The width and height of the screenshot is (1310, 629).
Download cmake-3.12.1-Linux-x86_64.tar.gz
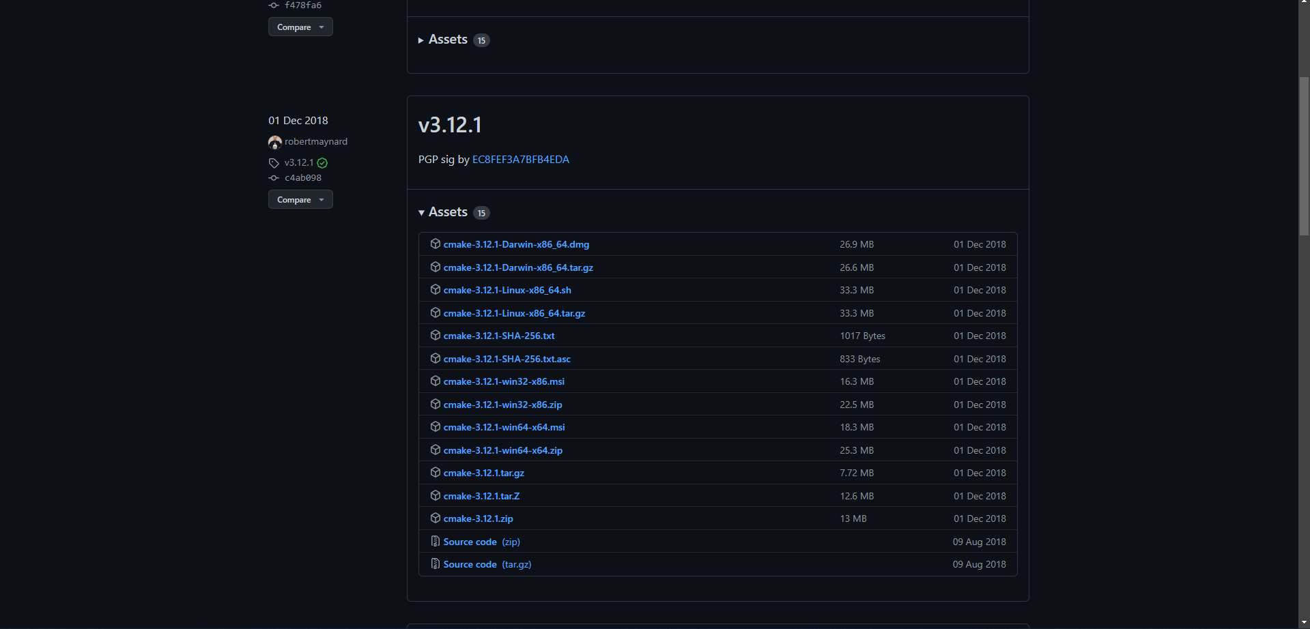pyautogui.click(x=514, y=313)
